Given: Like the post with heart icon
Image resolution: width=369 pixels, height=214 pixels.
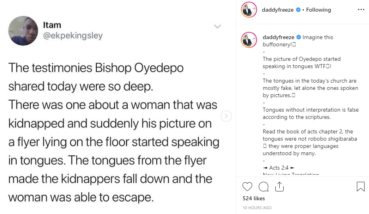Looking at the screenshot, I should pos(247,187).
